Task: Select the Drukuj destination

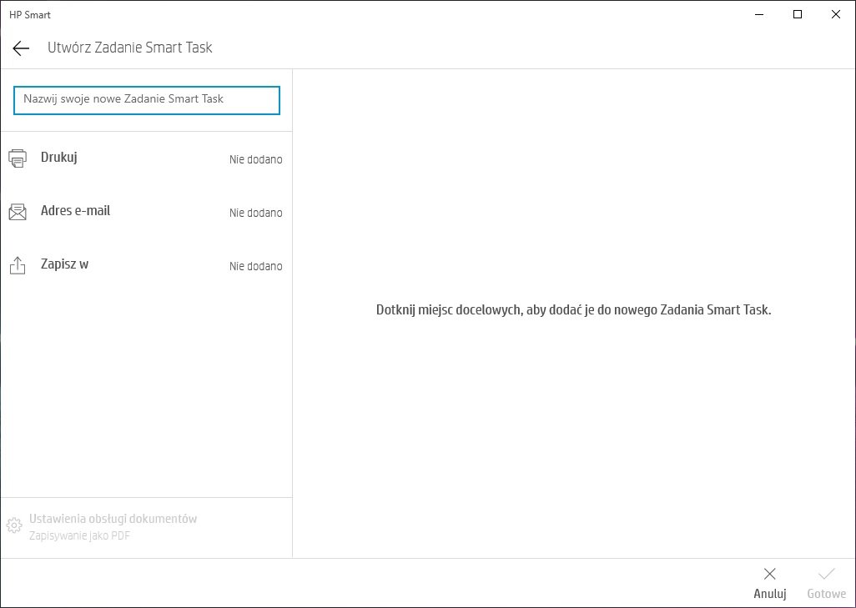Action: [x=146, y=158]
